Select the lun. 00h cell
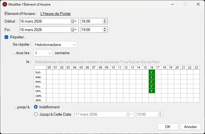Screen dimensions: 205x134 click(49, 72)
